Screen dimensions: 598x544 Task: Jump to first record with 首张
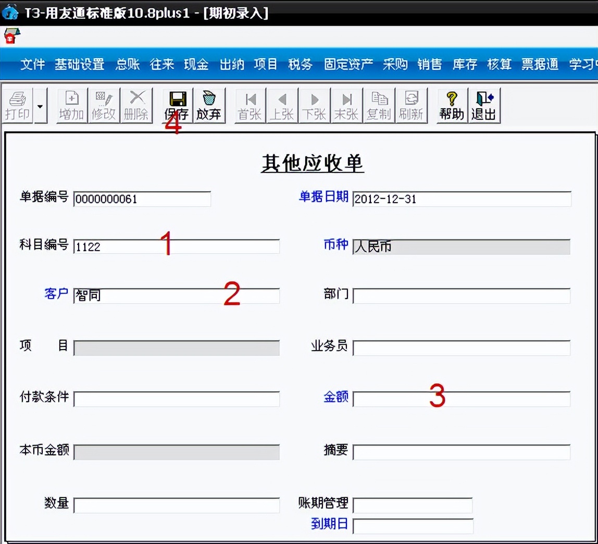coord(250,104)
